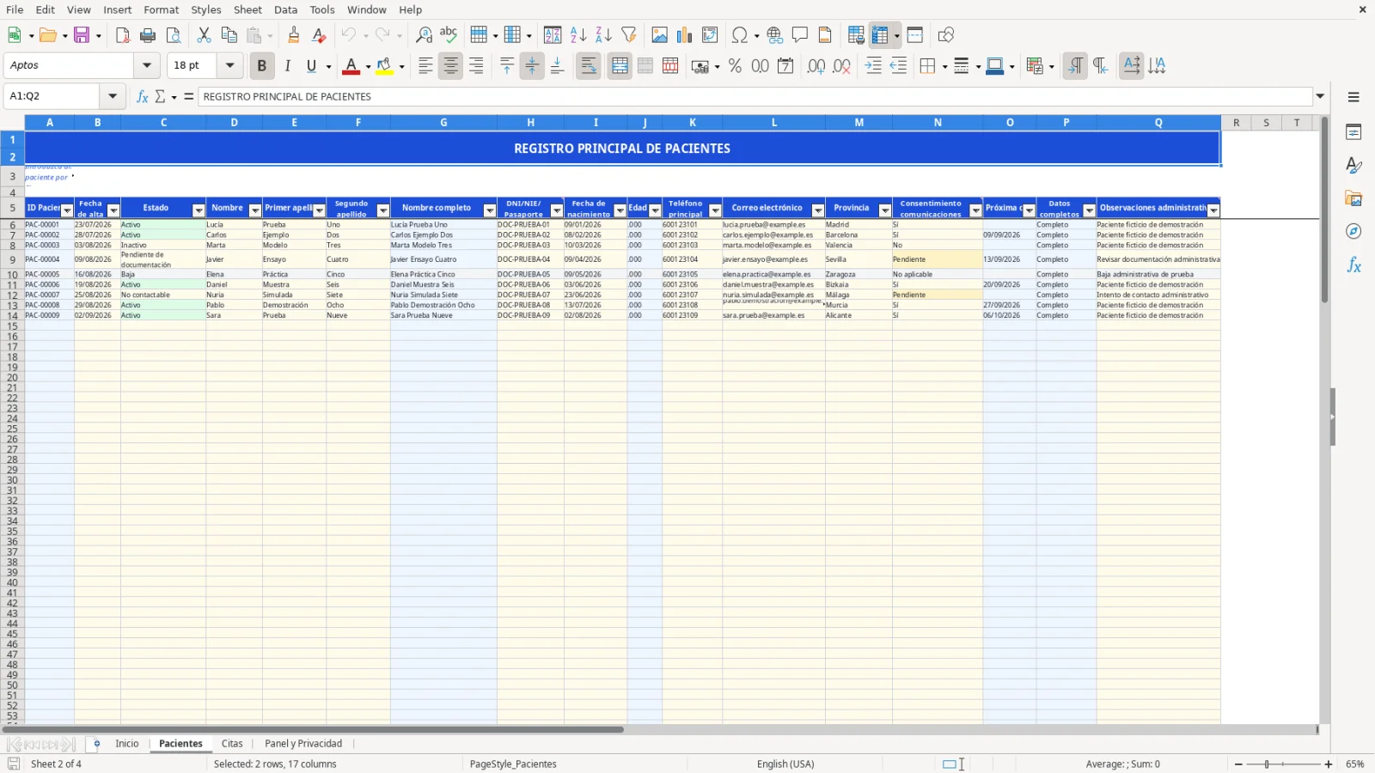
Task: Click the Save document icon
Action: [x=82, y=35]
